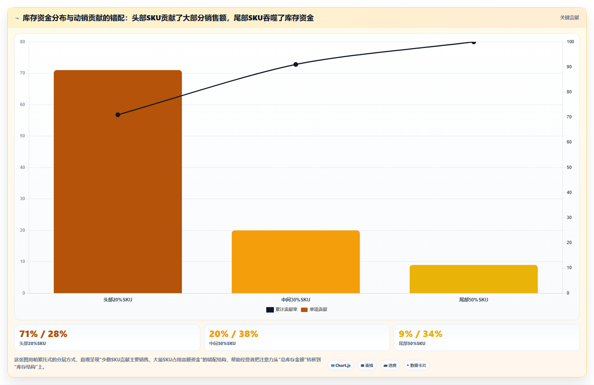
Task: Click the 中间30%SKU orange bar
Action: coord(296,262)
